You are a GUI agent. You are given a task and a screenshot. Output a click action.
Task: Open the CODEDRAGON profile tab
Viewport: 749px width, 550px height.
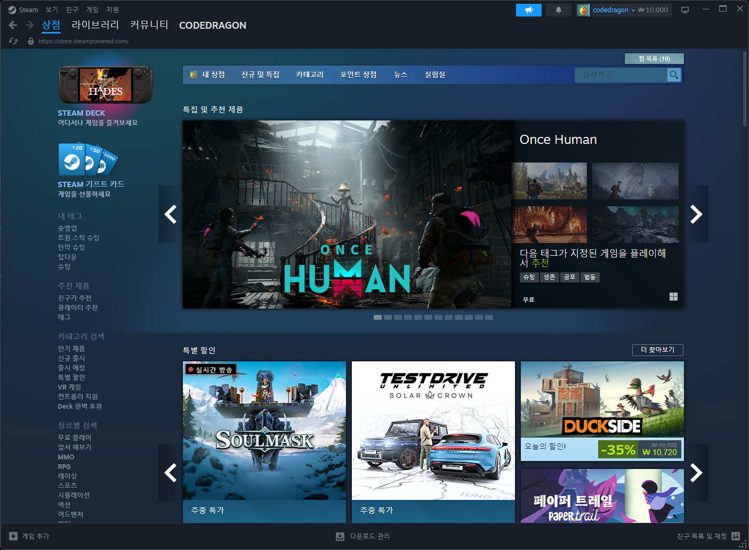point(213,25)
